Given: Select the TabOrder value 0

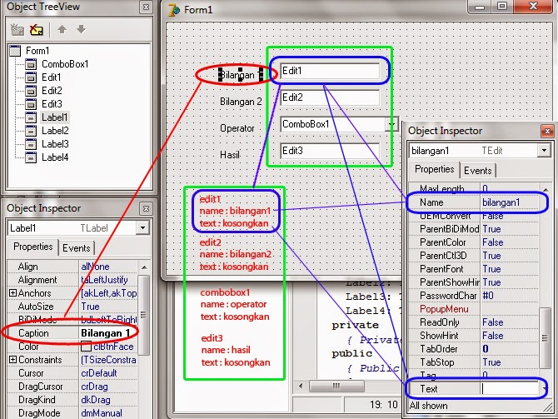Looking at the screenshot, I should tap(510, 349).
